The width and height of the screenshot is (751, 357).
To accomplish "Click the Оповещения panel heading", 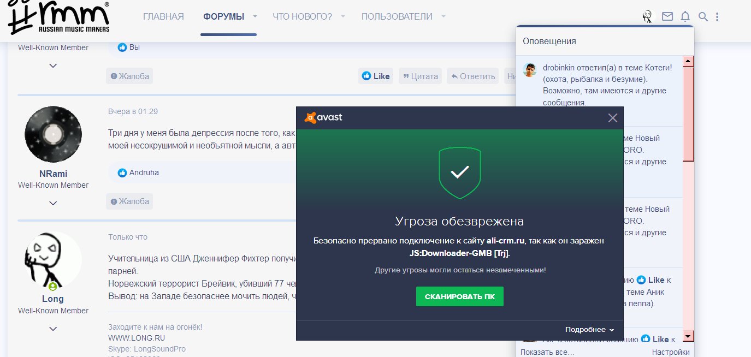I will click(x=549, y=41).
